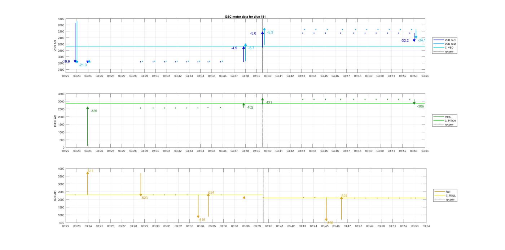This screenshot has height=250, width=505.
Task: Click the Pitch AD y-axis label
Action: (x=55, y=120)
